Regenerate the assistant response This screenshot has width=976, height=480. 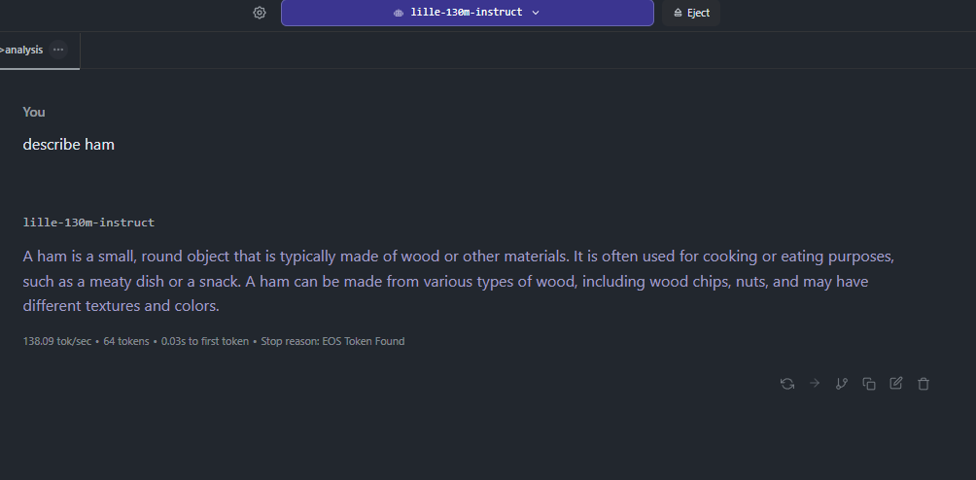[x=787, y=384]
